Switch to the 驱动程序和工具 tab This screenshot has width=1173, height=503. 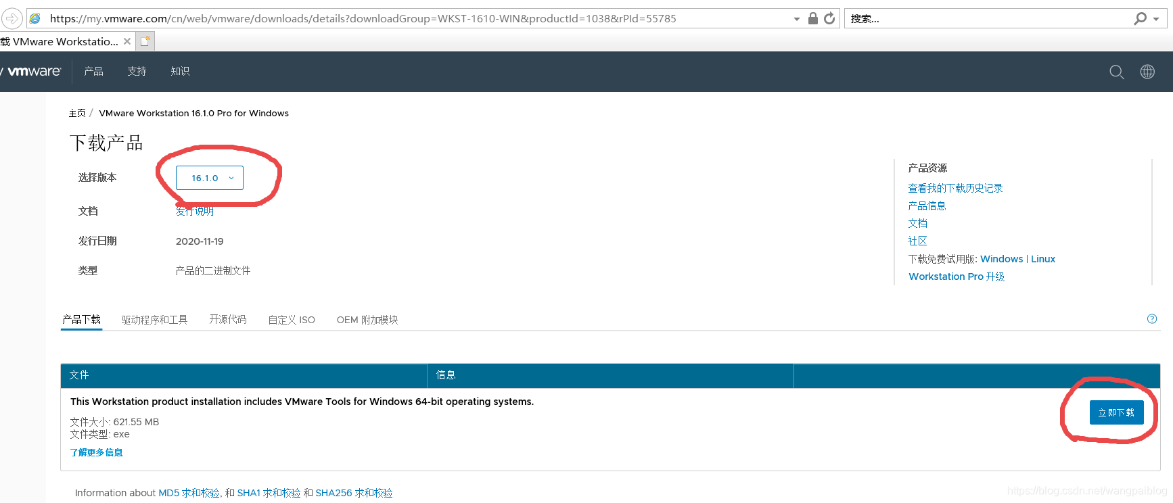[x=154, y=320]
